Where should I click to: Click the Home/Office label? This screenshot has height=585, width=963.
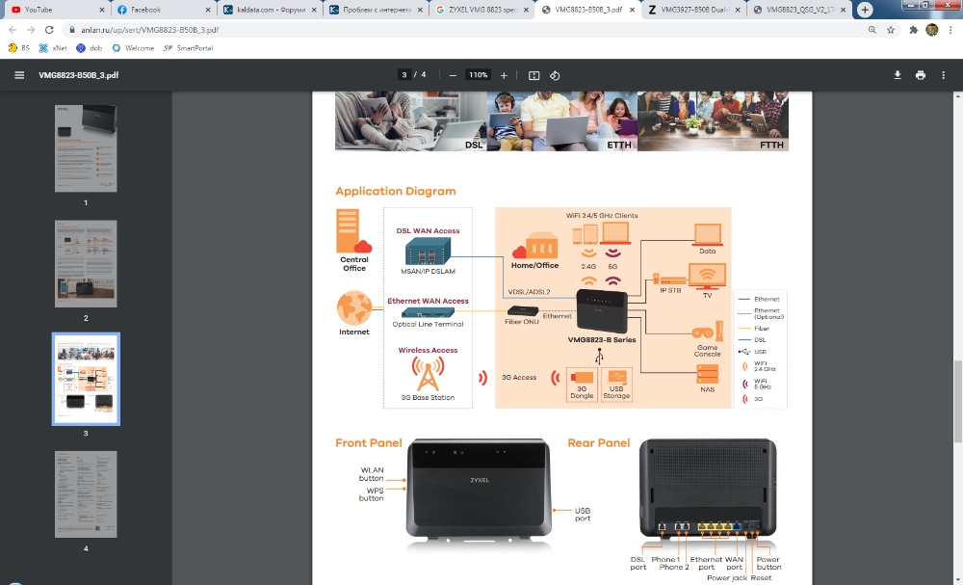pyautogui.click(x=534, y=265)
